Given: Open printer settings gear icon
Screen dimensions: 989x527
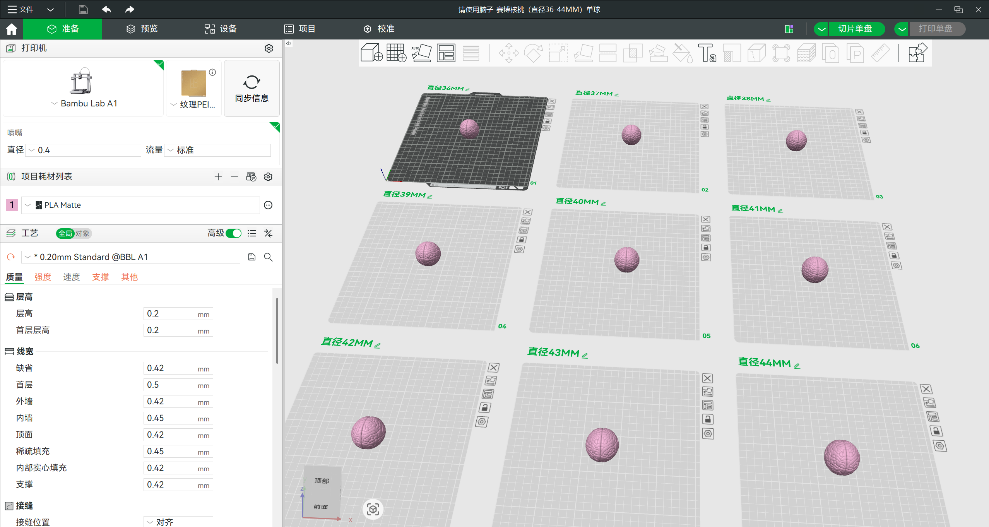Looking at the screenshot, I should (269, 48).
